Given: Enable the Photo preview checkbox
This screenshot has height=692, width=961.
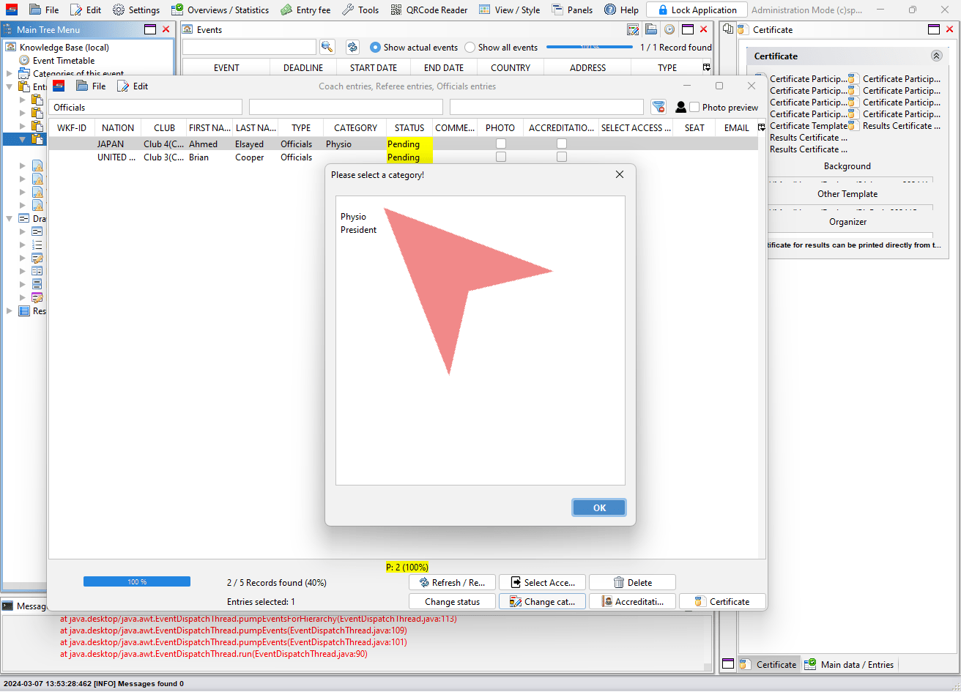Looking at the screenshot, I should point(694,107).
